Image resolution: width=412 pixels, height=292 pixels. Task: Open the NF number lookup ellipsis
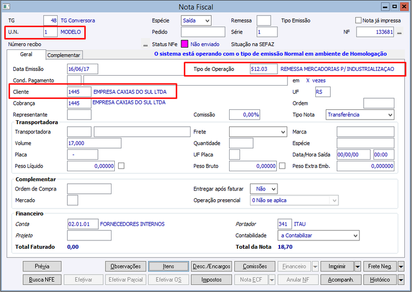click(x=399, y=32)
